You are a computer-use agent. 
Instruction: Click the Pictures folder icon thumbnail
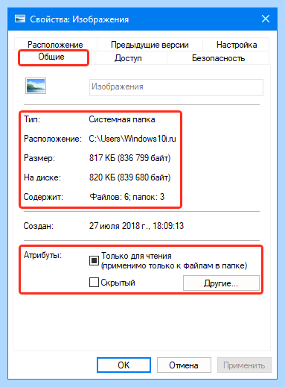36,86
